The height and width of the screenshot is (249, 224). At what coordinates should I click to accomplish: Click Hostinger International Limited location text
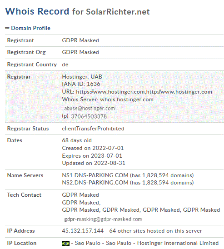coord(178,243)
